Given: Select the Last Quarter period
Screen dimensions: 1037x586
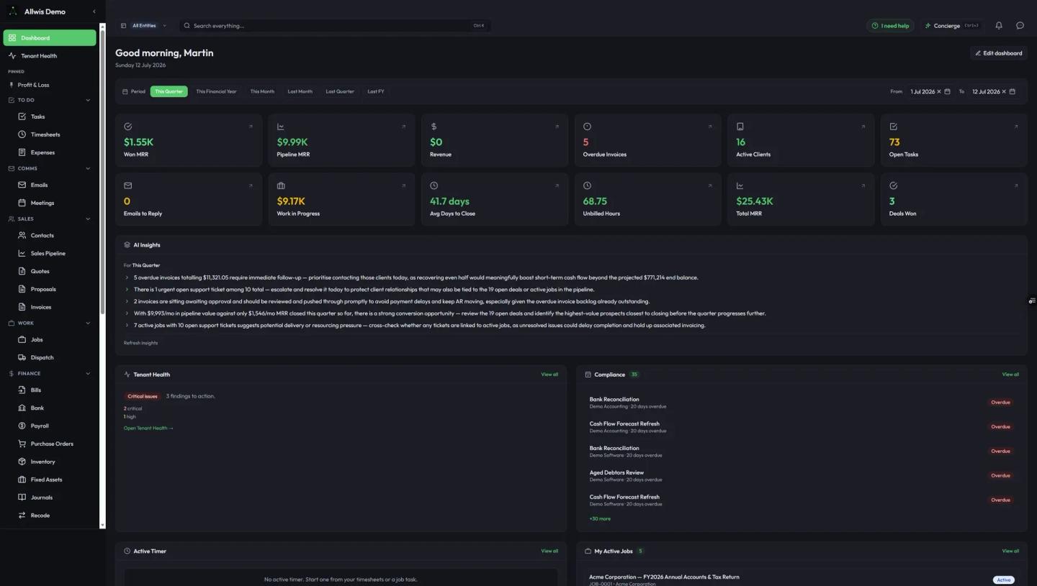Looking at the screenshot, I should 340,91.
